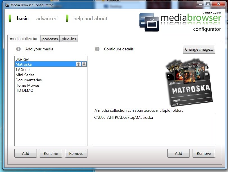This screenshot has height=172, width=228.
Task: Click the Matroska clapperboard collection image
Action: (189, 82)
